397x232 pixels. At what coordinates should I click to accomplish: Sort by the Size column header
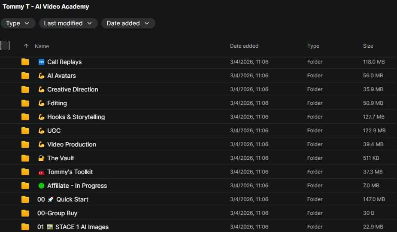(x=368, y=46)
